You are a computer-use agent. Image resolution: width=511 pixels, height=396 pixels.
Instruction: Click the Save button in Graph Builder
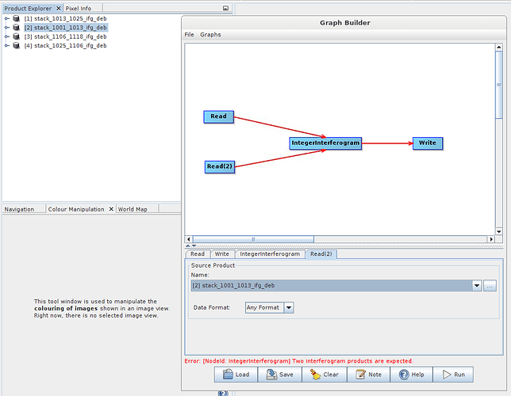(x=280, y=375)
